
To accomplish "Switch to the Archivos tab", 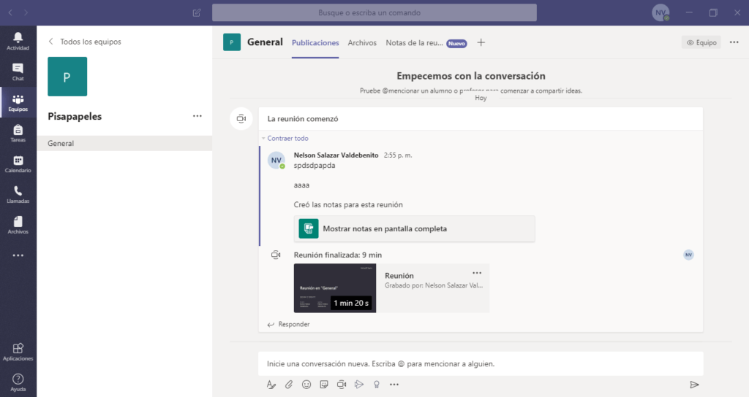I will (362, 43).
